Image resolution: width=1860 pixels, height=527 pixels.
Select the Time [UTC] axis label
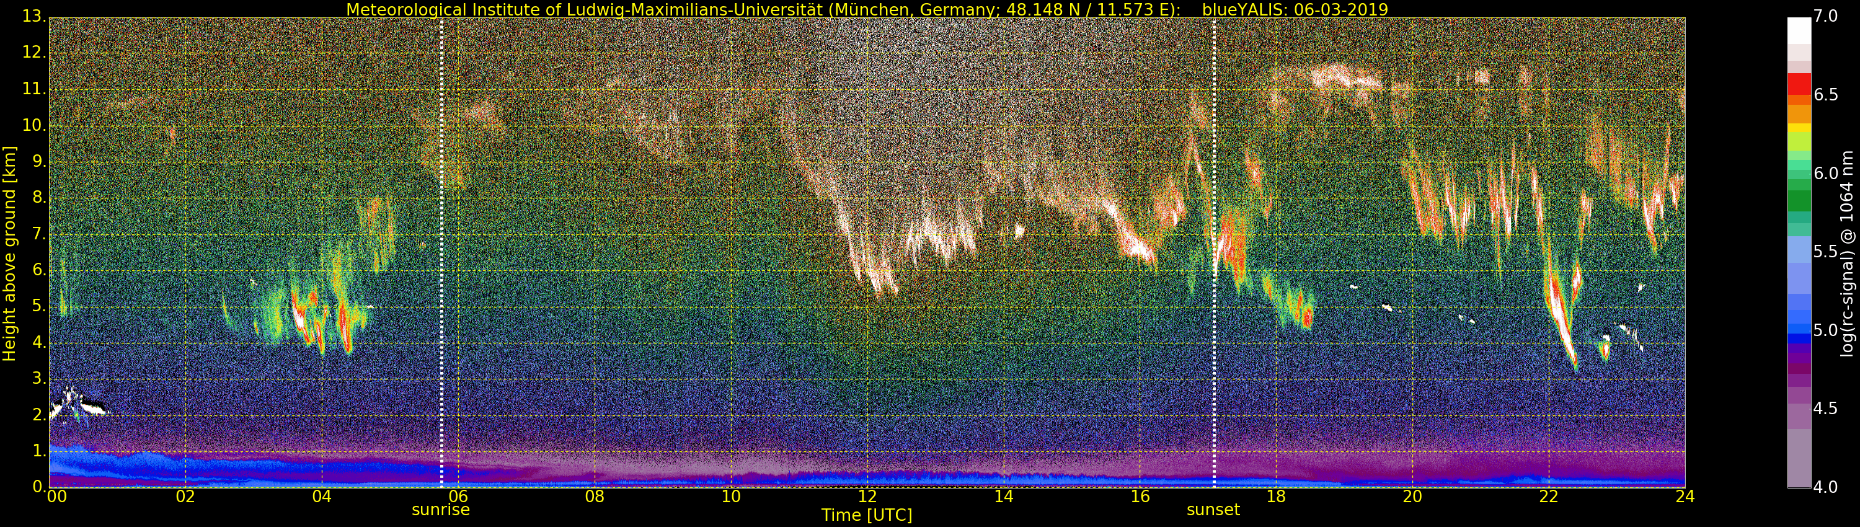pos(867,515)
